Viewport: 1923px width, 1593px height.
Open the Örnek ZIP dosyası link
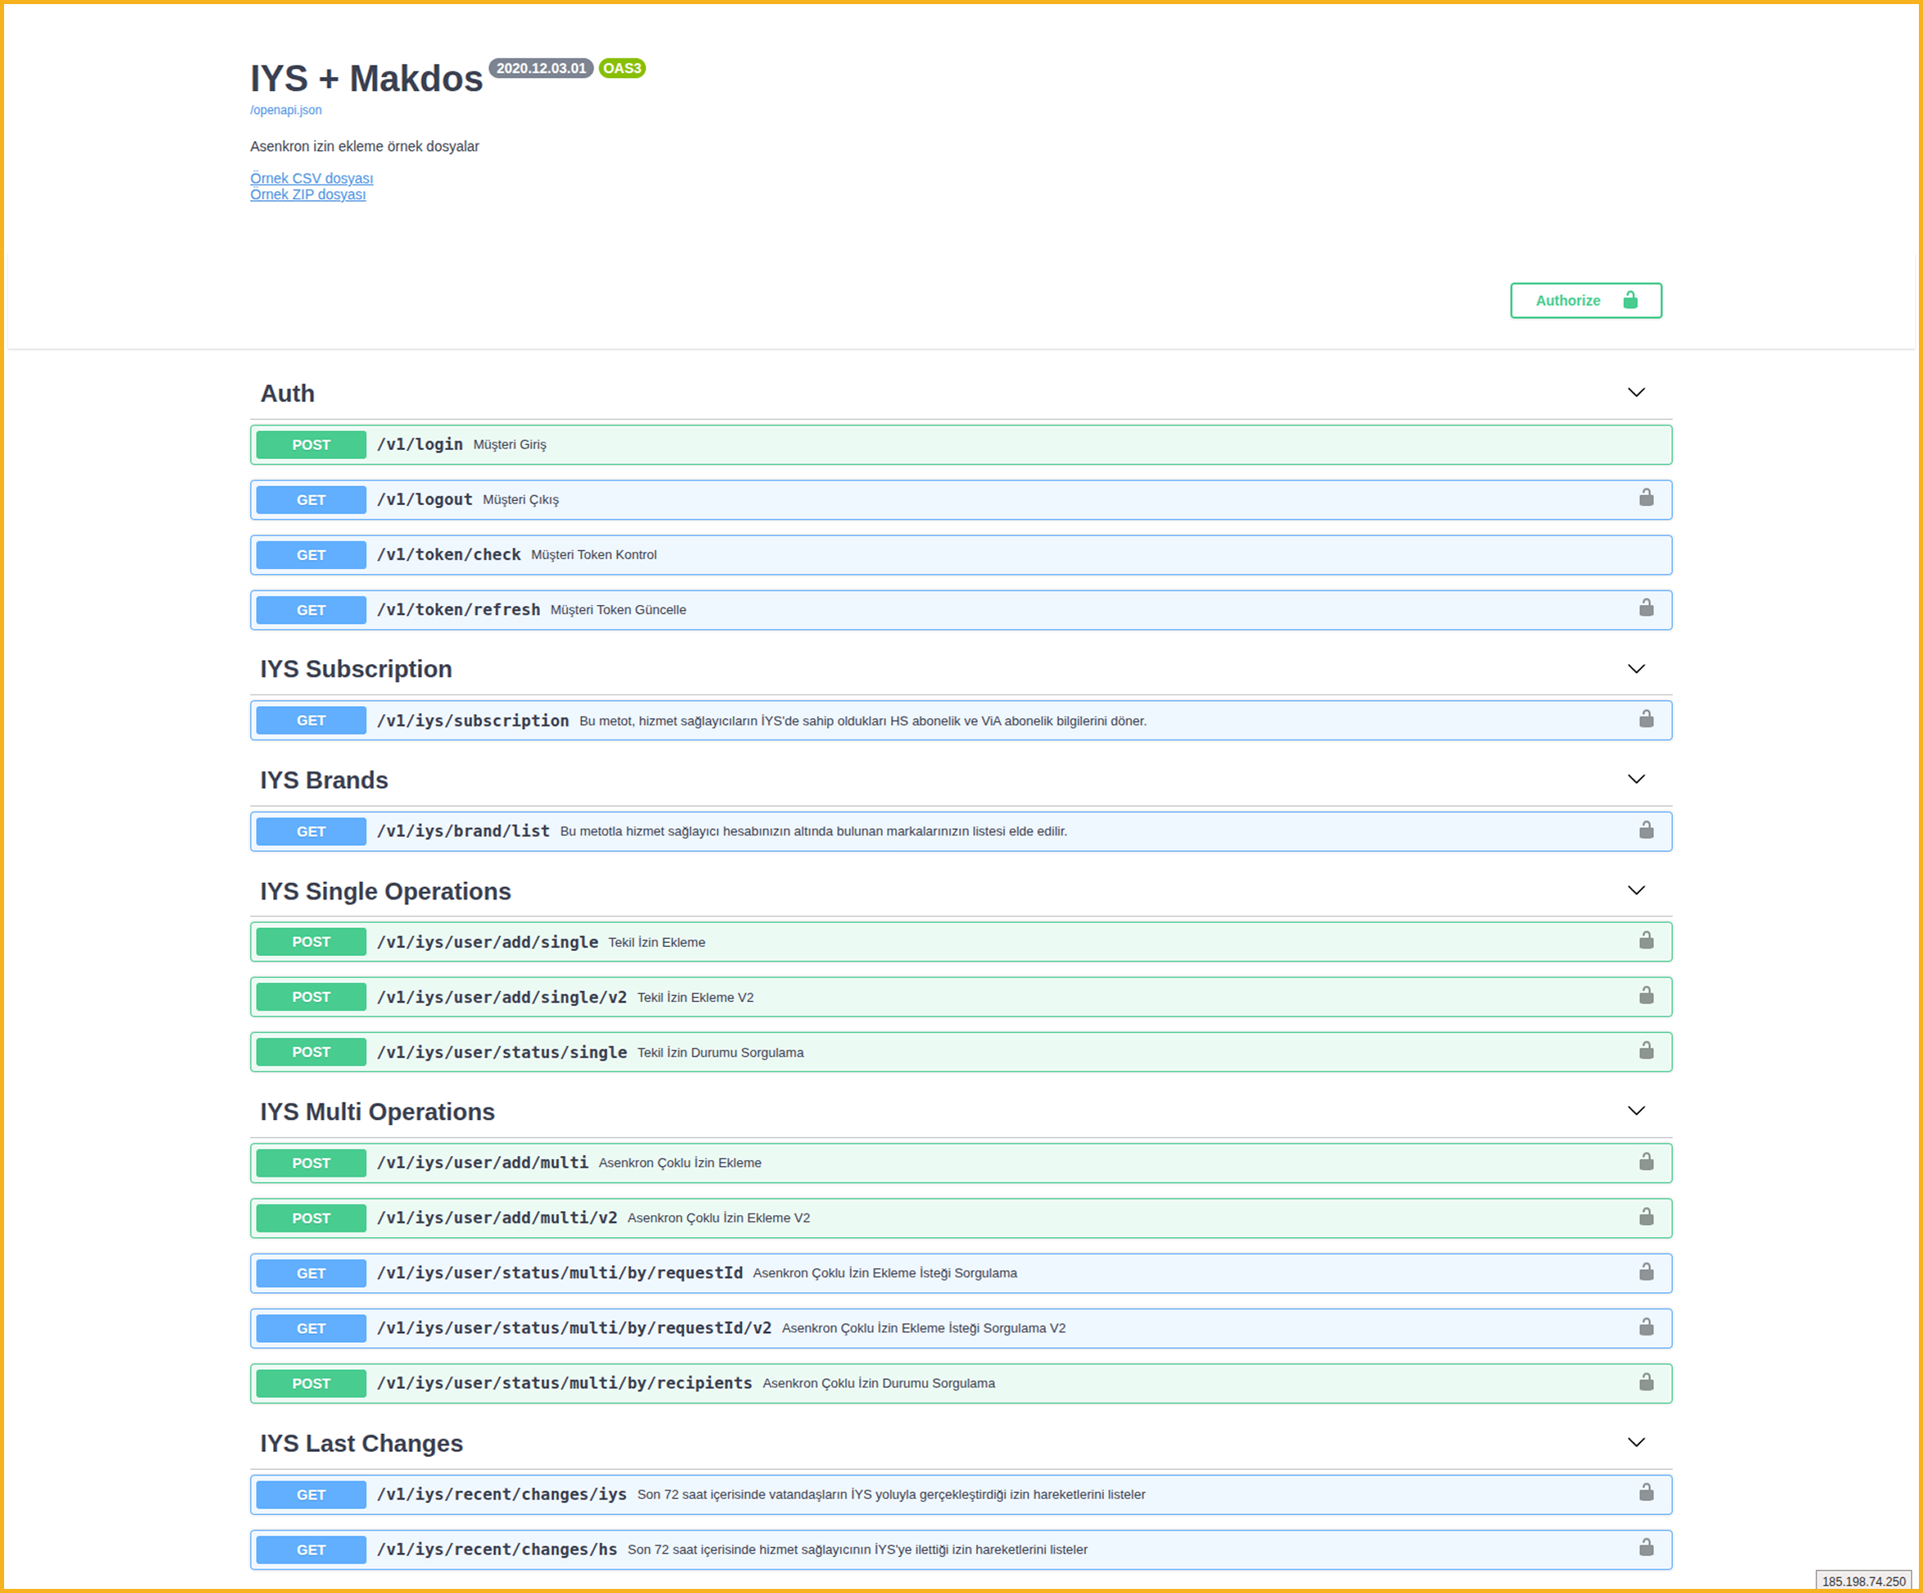point(307,194)
